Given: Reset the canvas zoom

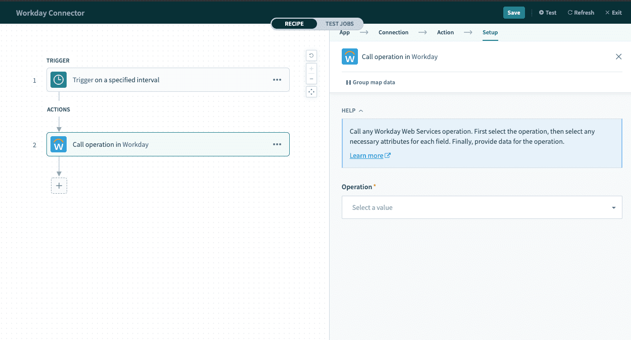Looking at the screenshot, I should tap(311, 55).
